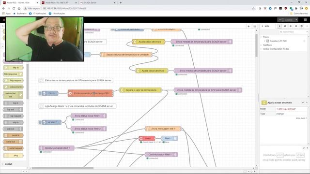
Task: Open the configuration nodes sidebar icon
Action: [296, 26]
